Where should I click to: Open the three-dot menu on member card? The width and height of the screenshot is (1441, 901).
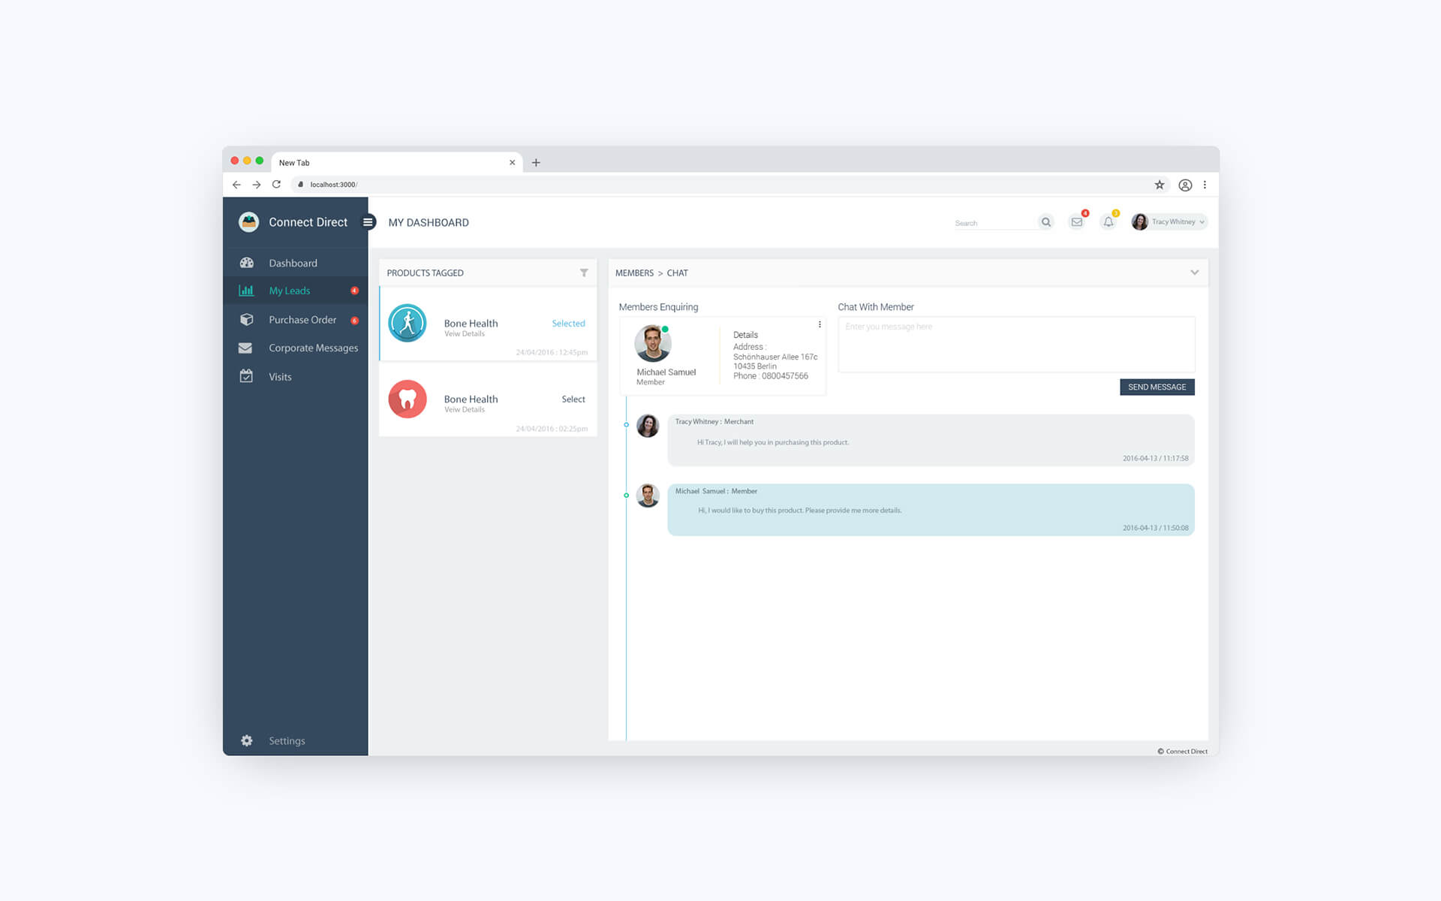(x=820, y=324)
